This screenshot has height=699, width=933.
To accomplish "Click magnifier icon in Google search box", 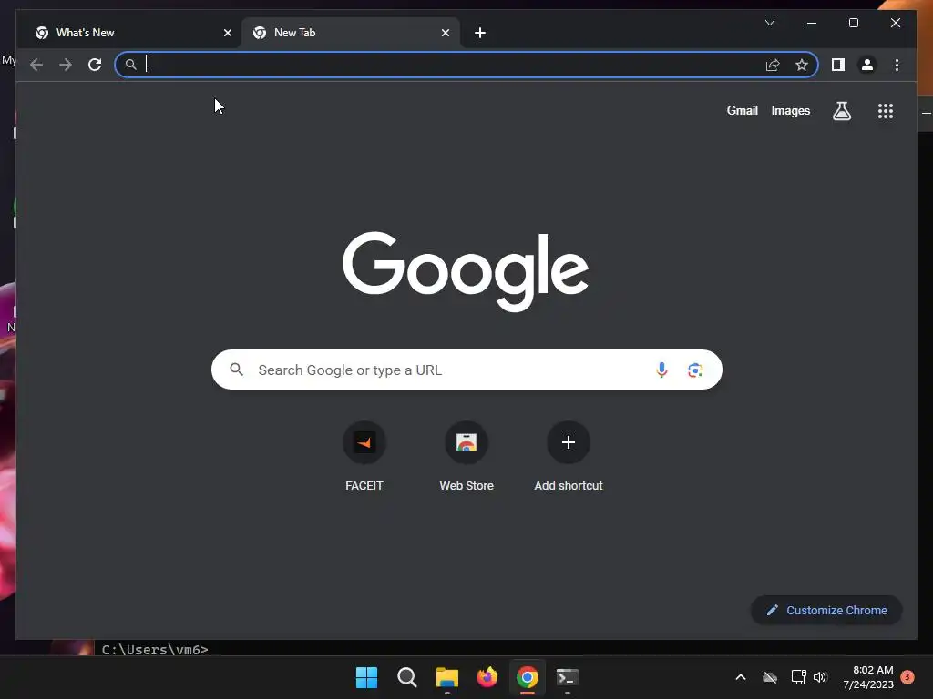I will tap(236, 370).
